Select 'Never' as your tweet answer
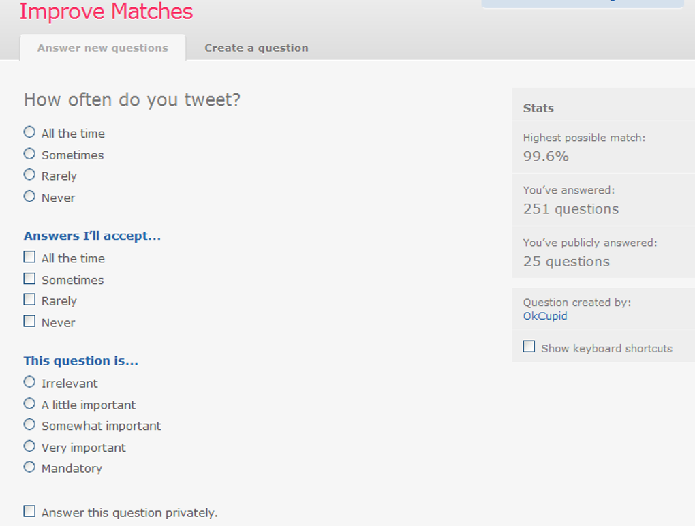 29,197
